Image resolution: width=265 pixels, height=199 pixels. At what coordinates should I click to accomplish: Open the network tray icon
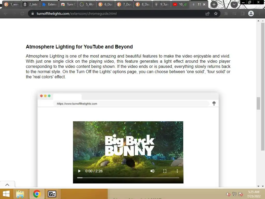(234, 194)
